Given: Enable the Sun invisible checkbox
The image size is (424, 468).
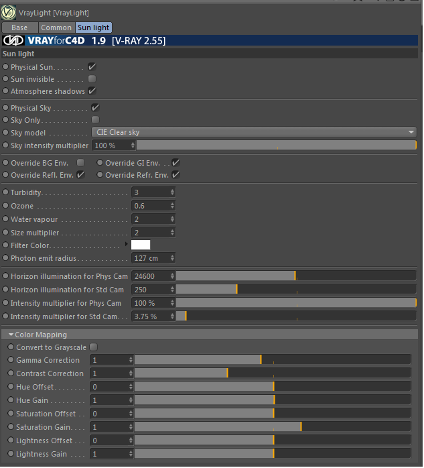Looking at the screenshot, I should [x=92, y=79].
